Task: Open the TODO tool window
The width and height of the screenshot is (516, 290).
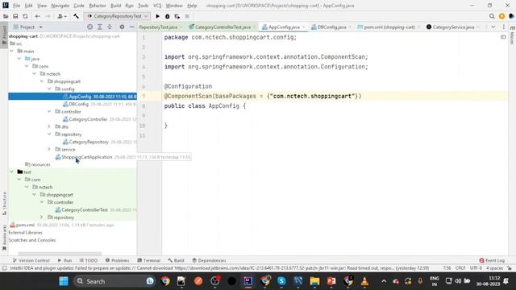Action: point(89,260)
